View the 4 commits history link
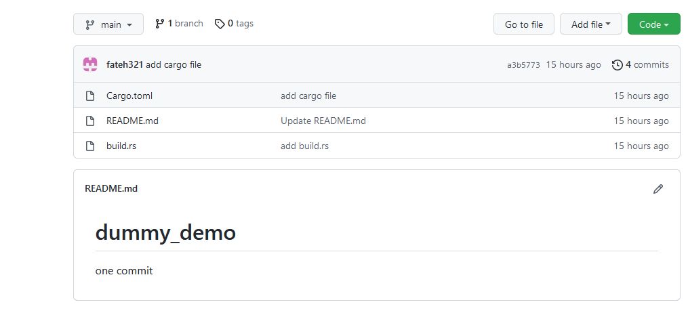 pyautogui.click(x=647, y=65)
